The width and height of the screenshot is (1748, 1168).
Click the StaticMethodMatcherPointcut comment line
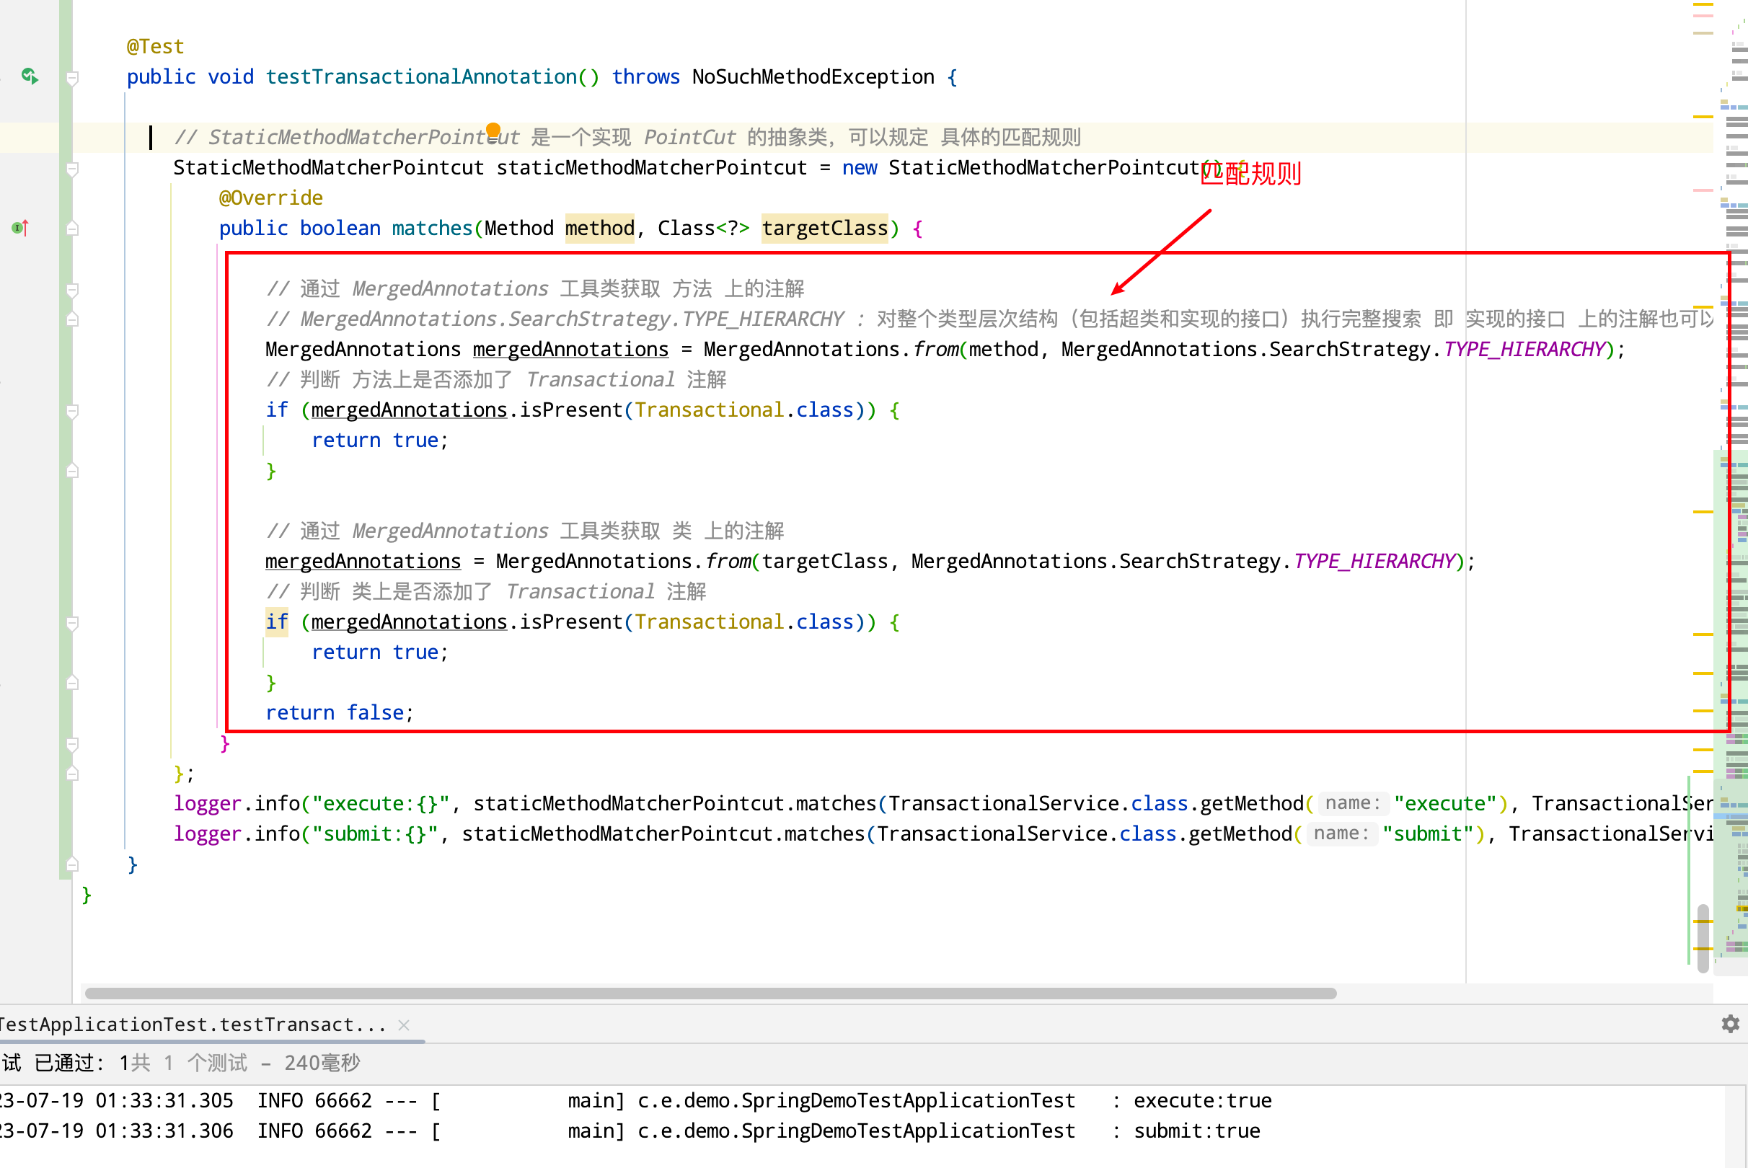(627, 137)
